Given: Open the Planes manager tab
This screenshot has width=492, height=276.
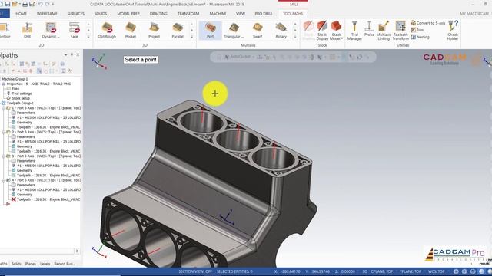Looking at the screenshot, I should (x=31, y=264).
